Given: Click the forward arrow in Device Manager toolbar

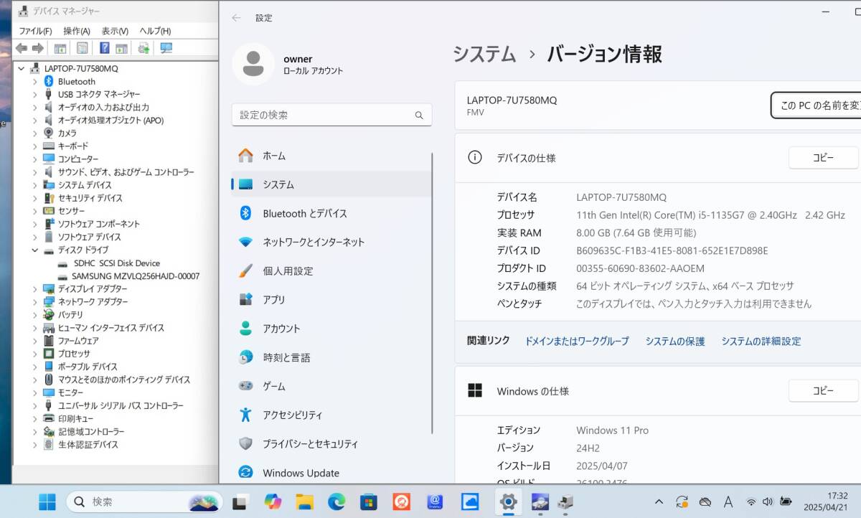Looking at the screenshot, I should (37, 48).
